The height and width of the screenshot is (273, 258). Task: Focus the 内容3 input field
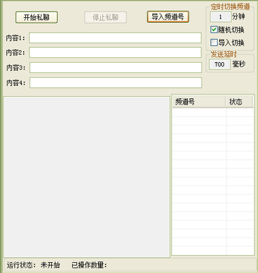coord(116,68)
